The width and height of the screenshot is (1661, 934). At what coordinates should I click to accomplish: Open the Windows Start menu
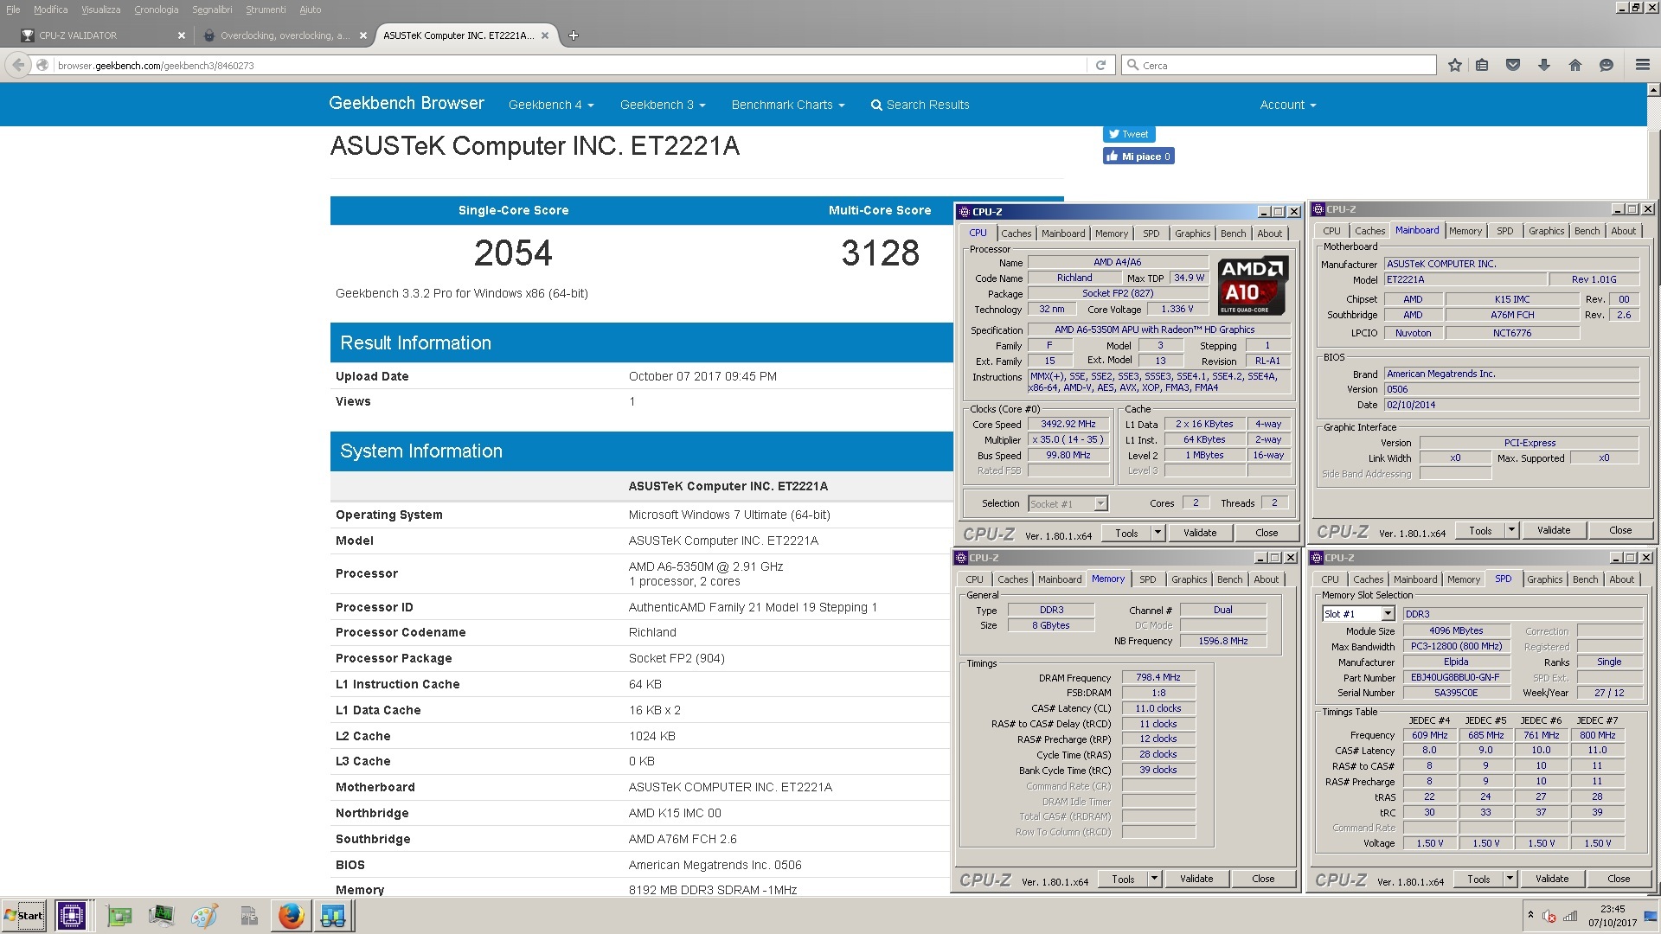(x=24, y=915)
